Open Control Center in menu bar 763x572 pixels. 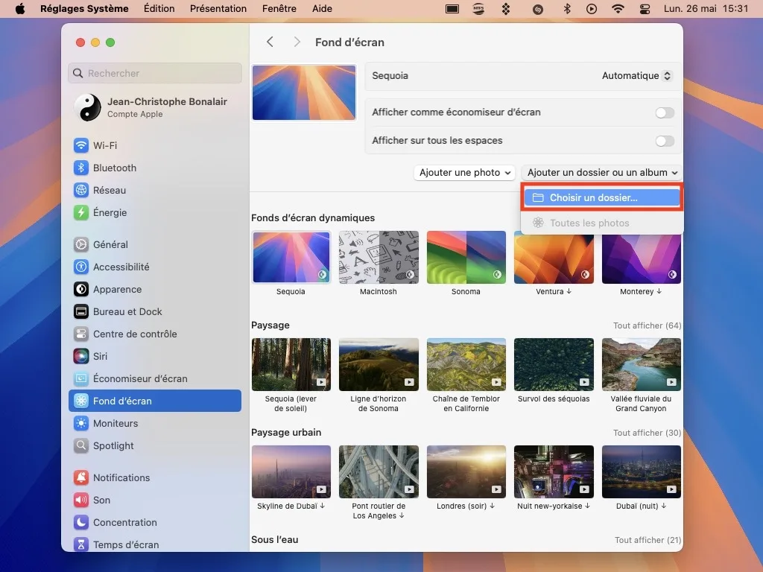click(x=645, y=9)
